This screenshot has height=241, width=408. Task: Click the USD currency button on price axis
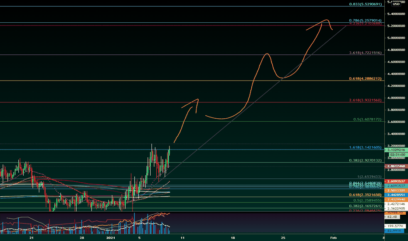pos(396,4)
